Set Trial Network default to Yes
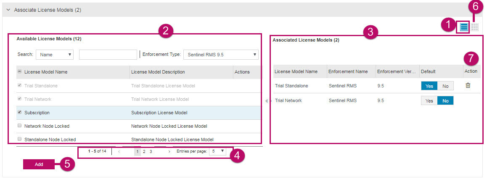 429,101
